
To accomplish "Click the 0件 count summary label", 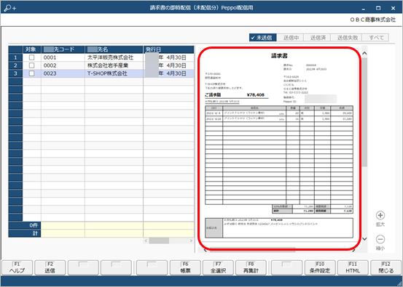I will click(25, 225).
